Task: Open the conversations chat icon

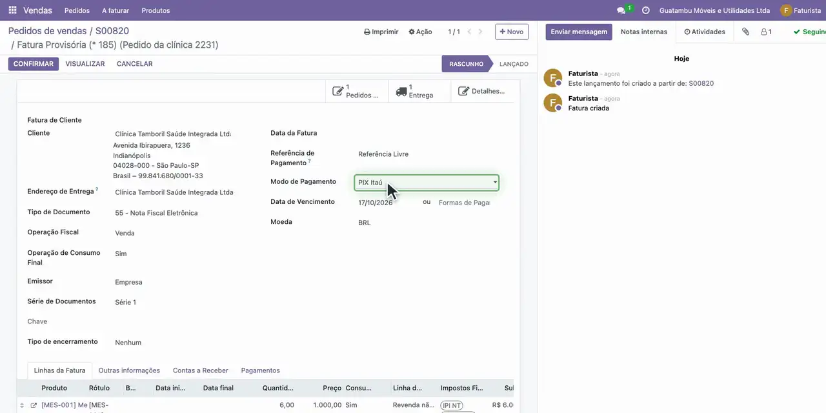Action: click(x=621, y=10)
